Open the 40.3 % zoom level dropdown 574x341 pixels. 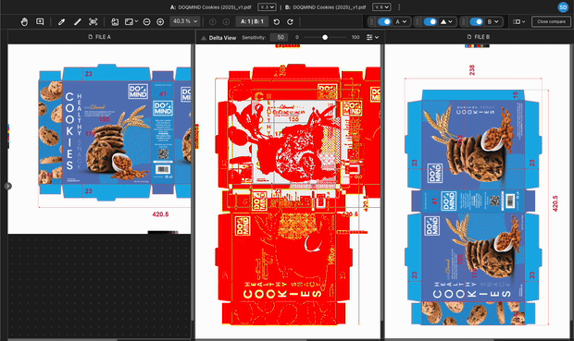185,21
